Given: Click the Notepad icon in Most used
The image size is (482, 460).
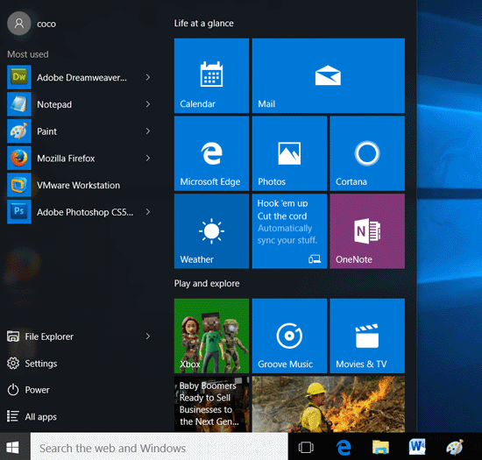Looking at the screenshot, I should click(x=19, y=104).
